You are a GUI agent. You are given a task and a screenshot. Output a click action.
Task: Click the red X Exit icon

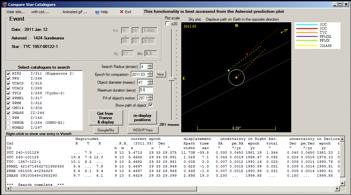(121, 12)
